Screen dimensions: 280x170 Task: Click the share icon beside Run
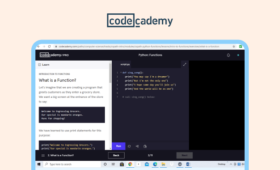click(137, 146)
